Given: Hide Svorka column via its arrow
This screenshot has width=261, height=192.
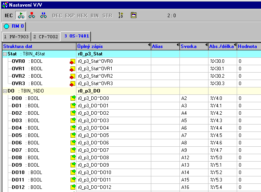Looking at the screenshot, I should (207, 45).
